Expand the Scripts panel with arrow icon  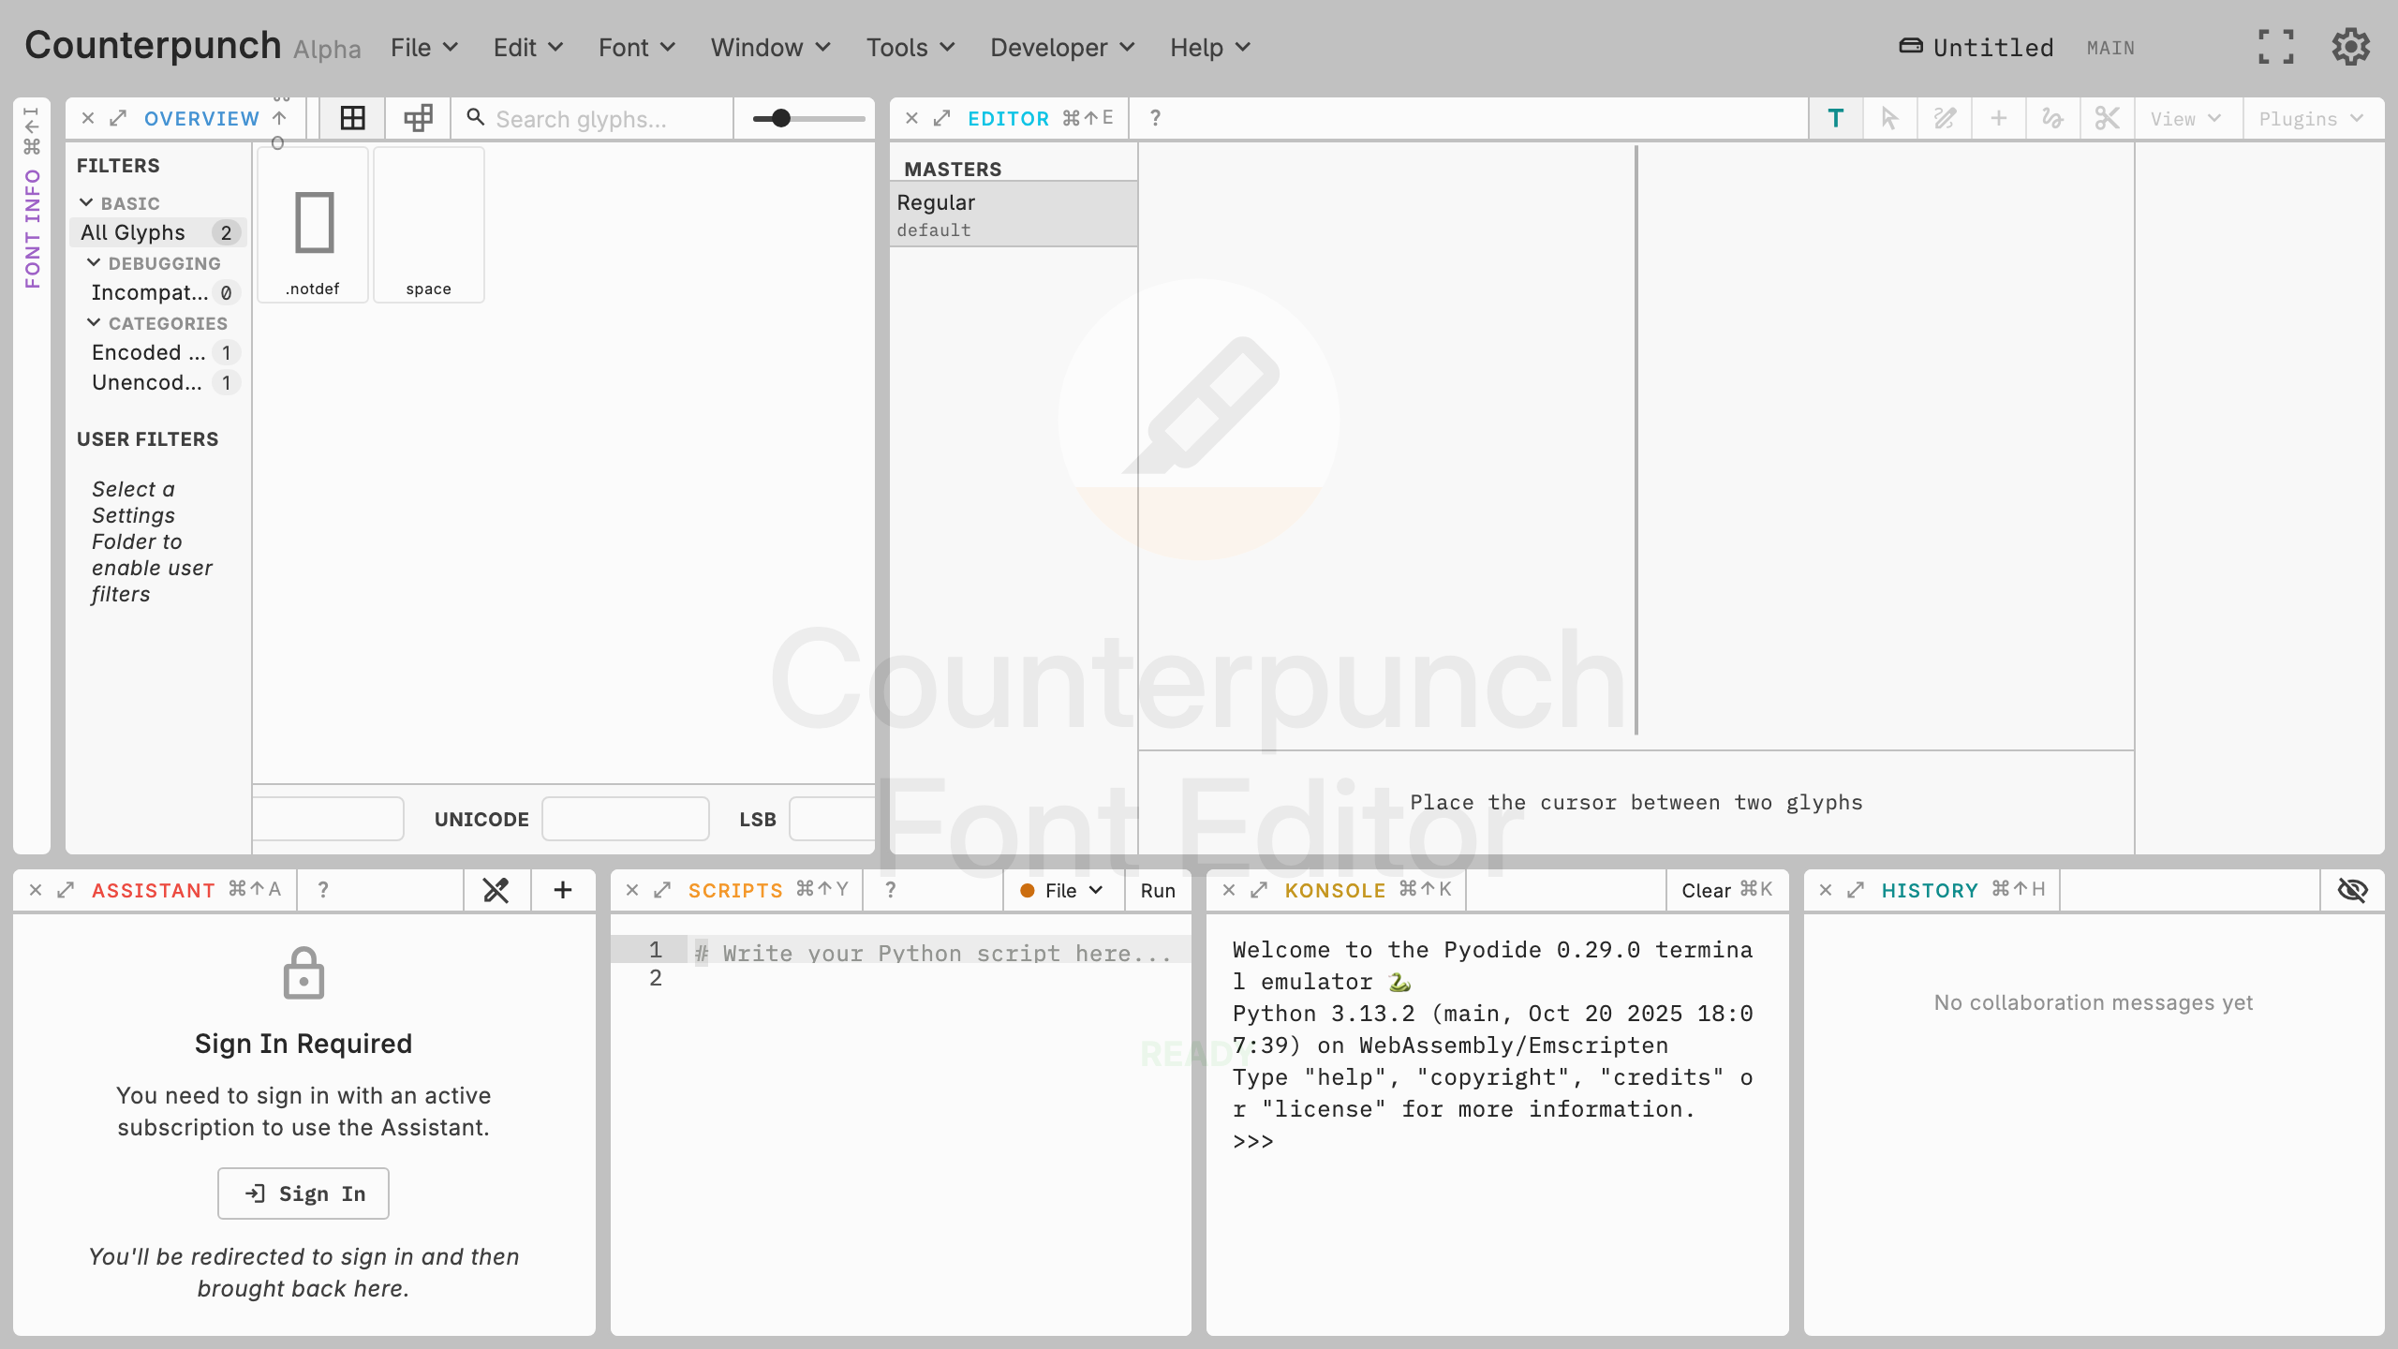click(662, 890)
